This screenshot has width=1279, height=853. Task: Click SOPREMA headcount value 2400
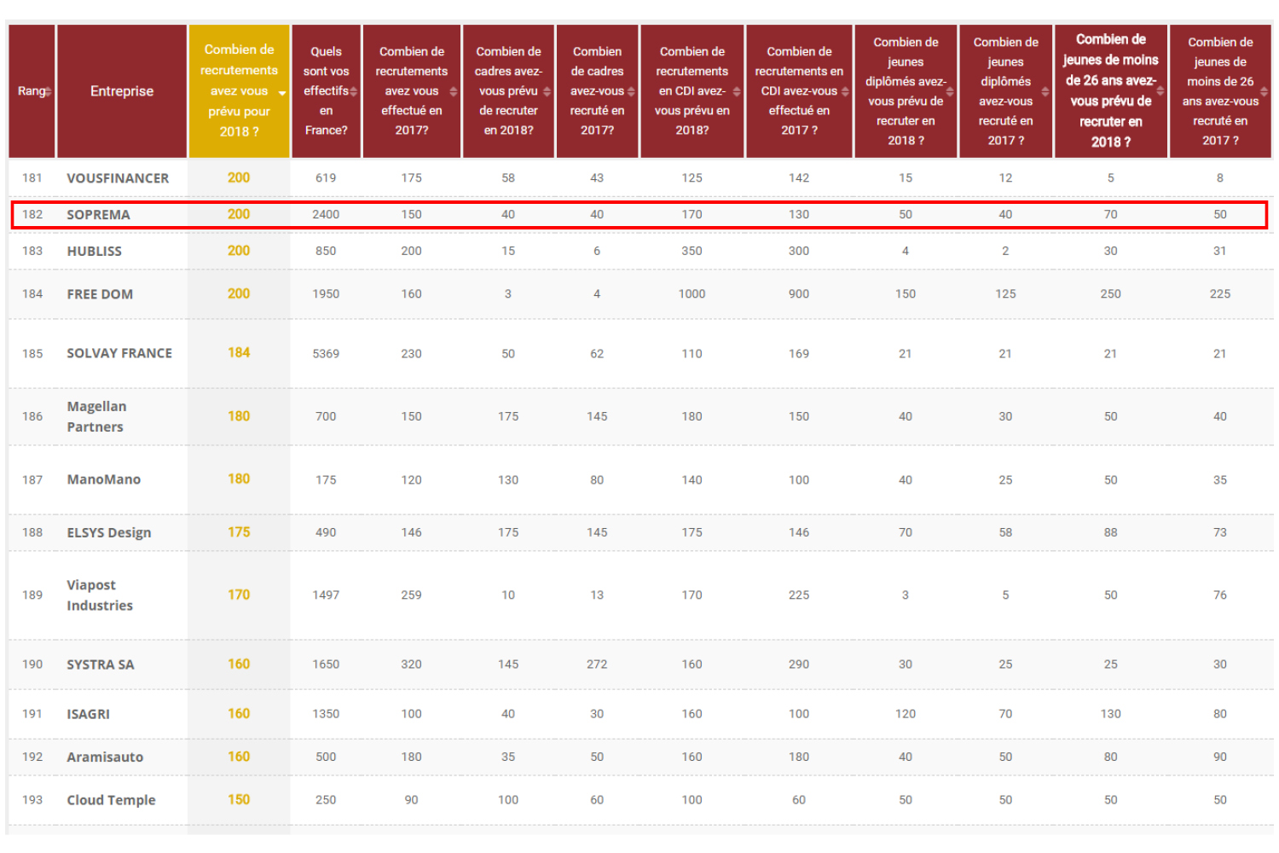(326, 215)
